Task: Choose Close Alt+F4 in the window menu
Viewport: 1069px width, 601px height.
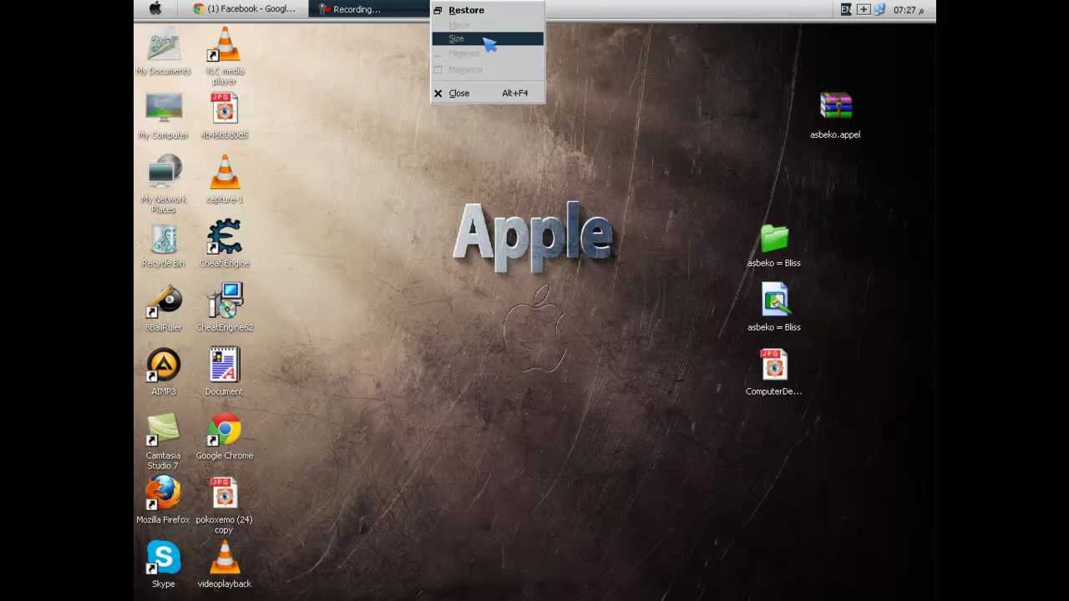Action: [x=488, y=93]
